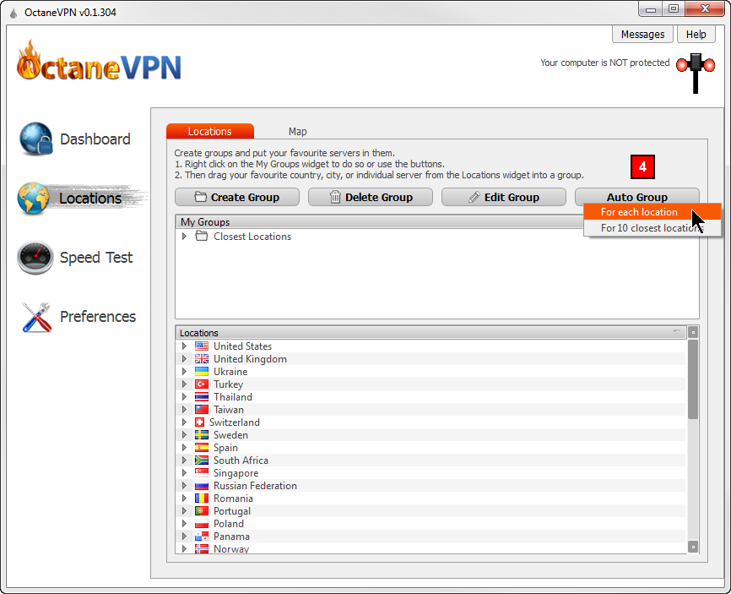Click the Closest Locations folder icon
The width and height of the screenshot is (731, 594).
(x=202, y=236)
